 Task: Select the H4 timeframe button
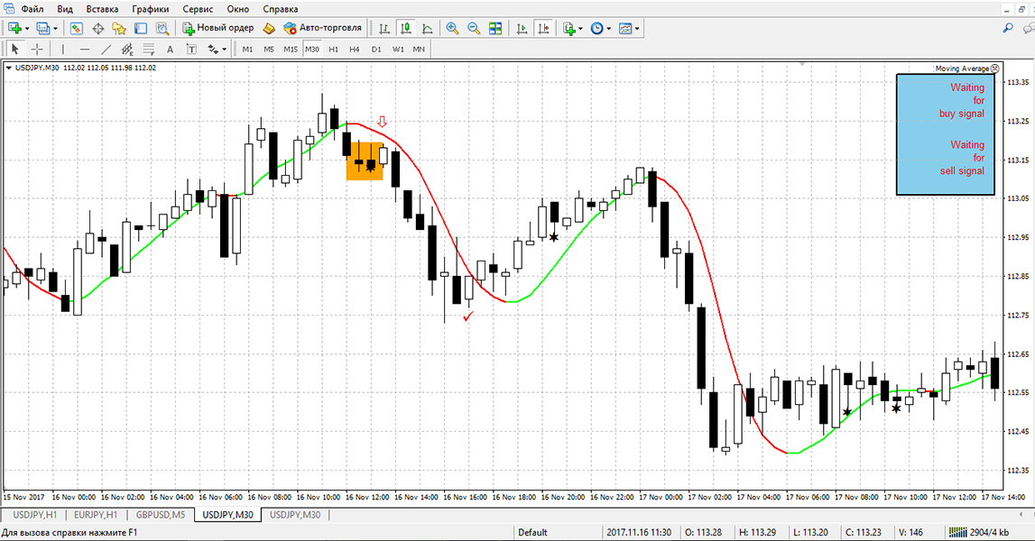355,50
